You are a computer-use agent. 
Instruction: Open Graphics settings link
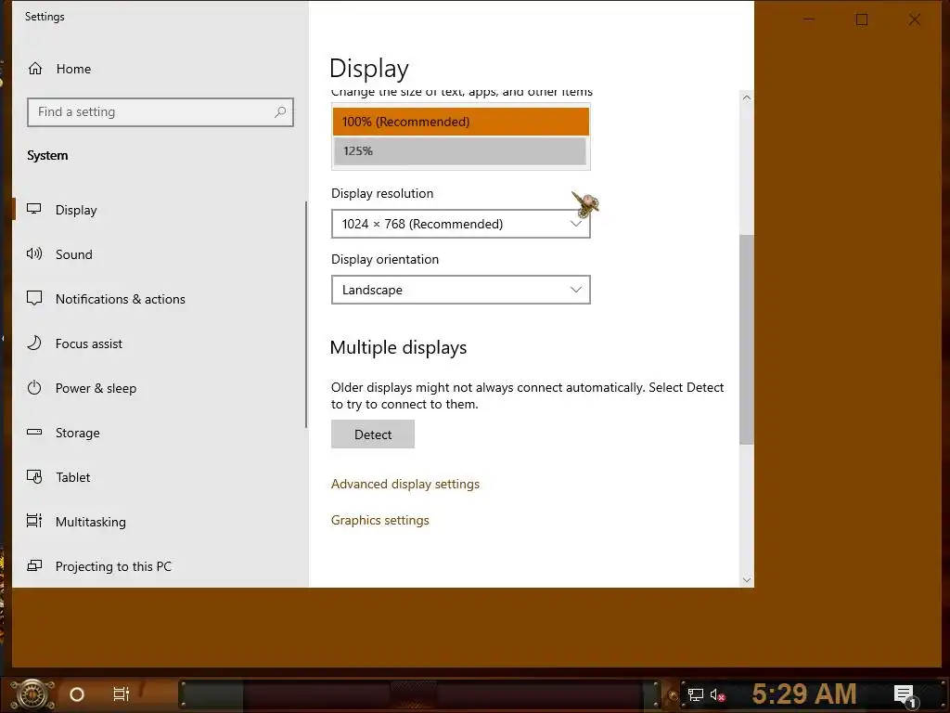click(379, 520)
